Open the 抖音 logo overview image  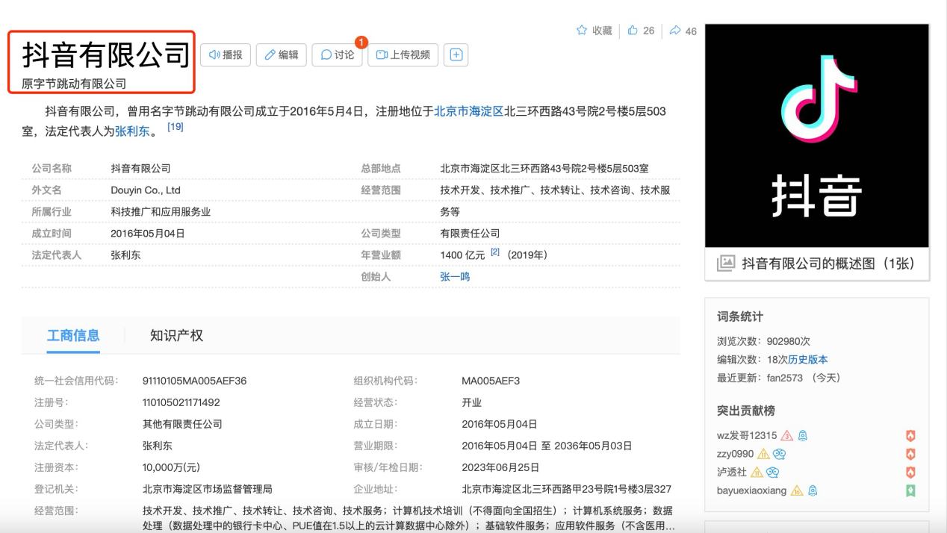coord(817,135)
